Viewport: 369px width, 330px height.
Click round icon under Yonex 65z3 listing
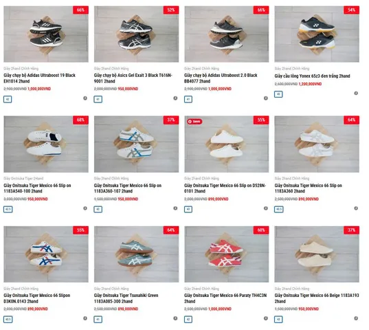(x=356, y=93)
